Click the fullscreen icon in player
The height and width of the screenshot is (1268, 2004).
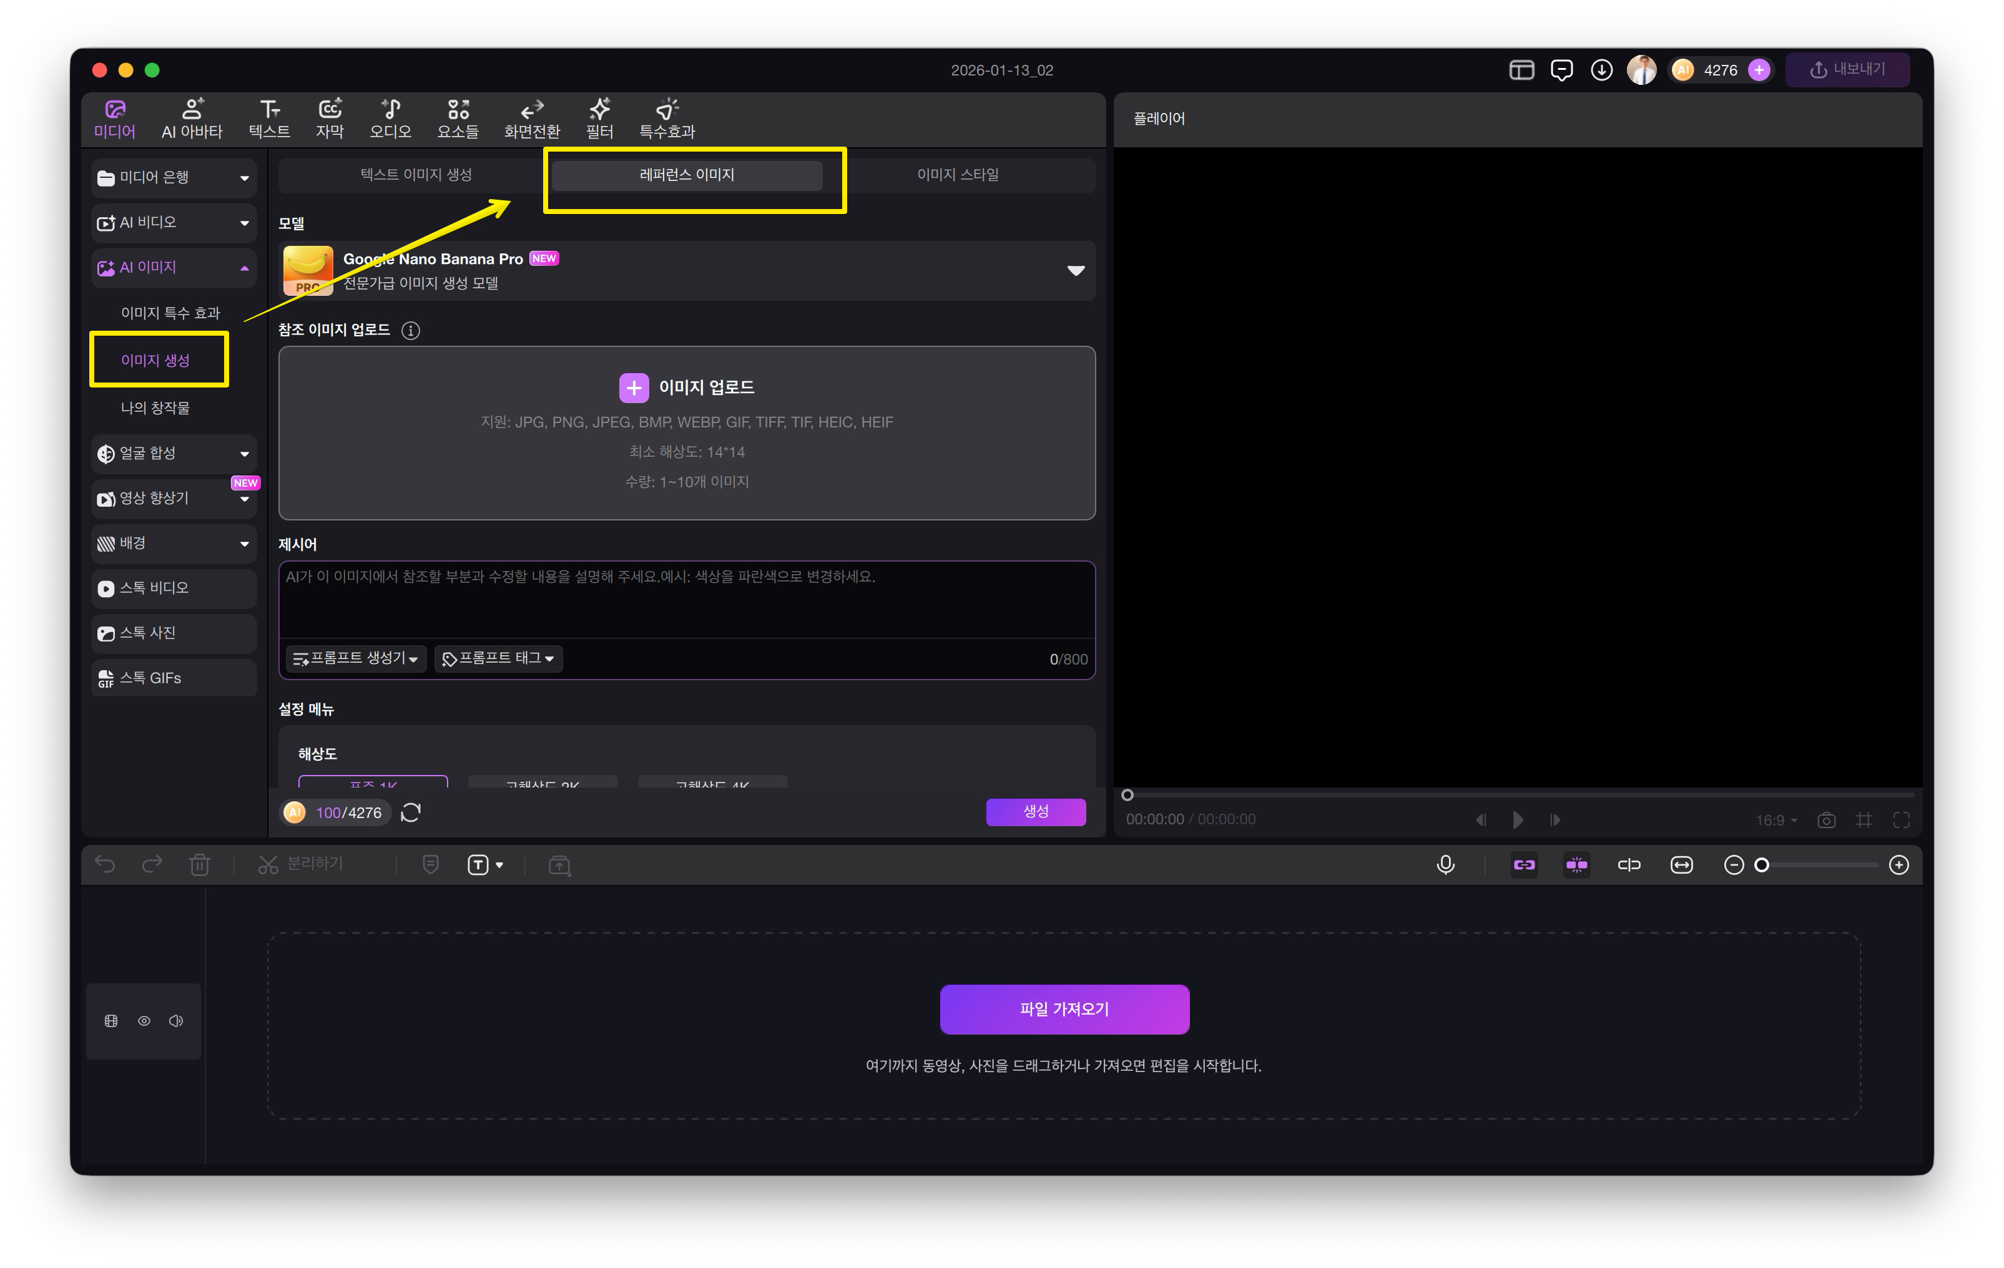[1902, 819]
